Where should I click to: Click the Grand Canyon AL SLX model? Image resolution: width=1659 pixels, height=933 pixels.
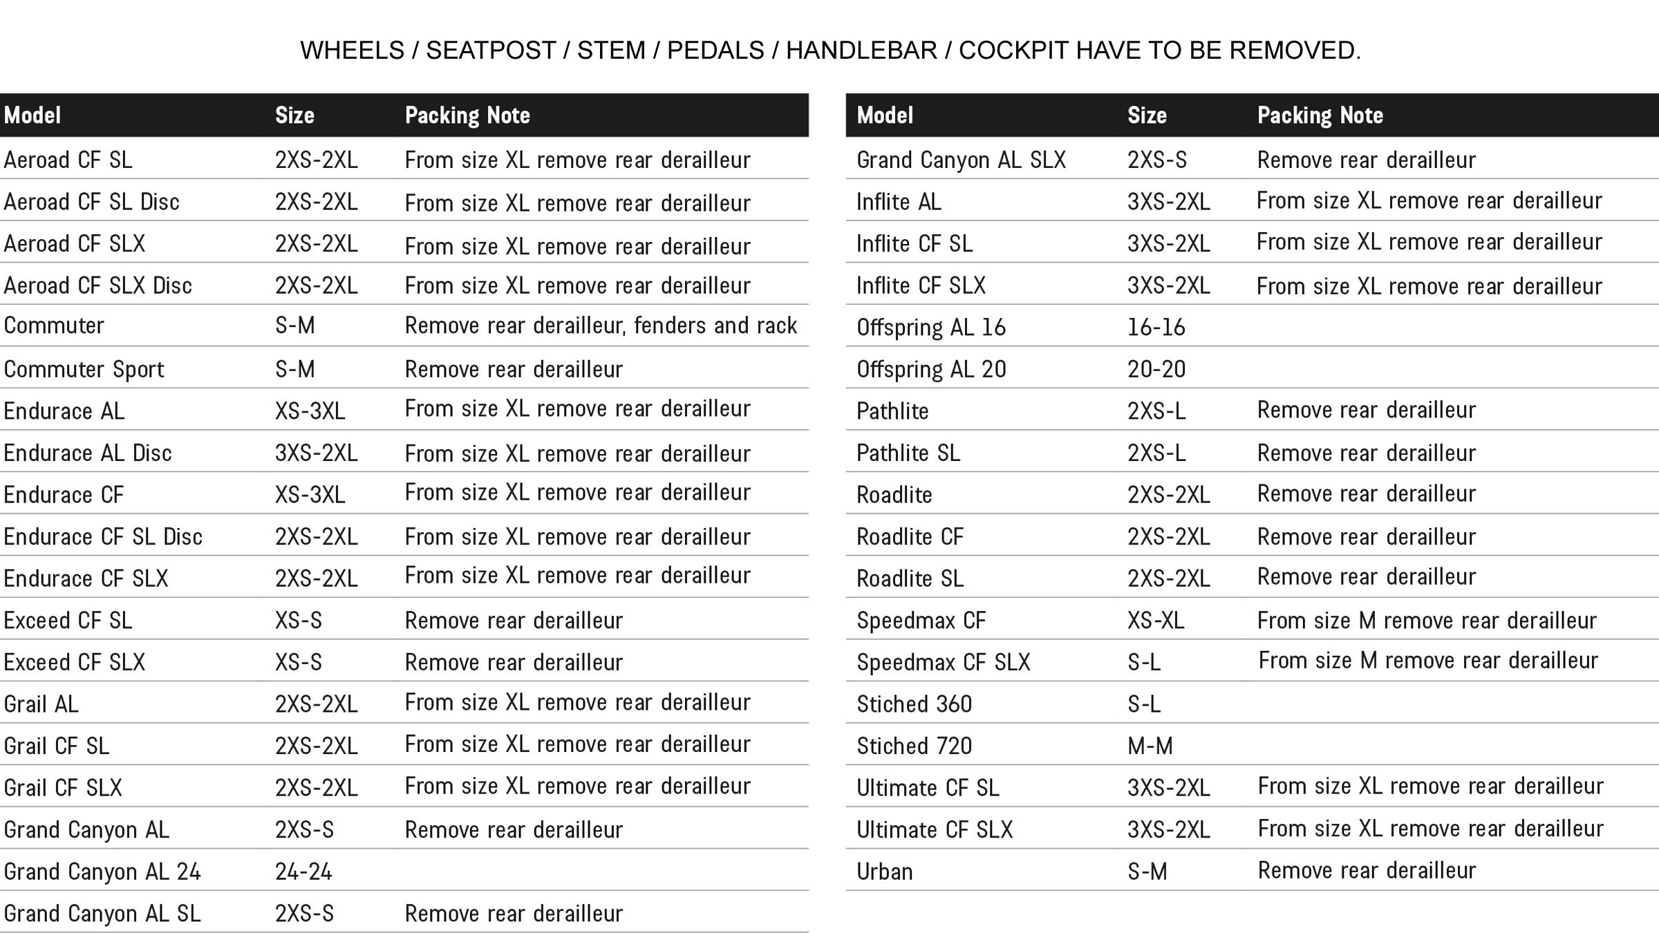(961, 160)
